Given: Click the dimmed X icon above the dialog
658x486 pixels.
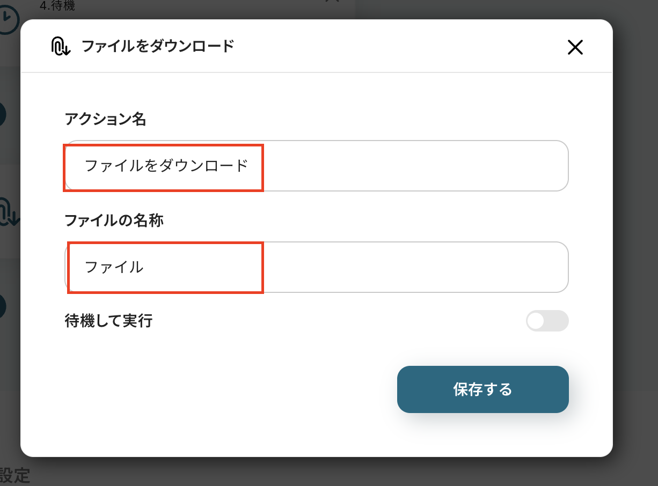Looking at the screenshot, I should click(x=333, y=2).
